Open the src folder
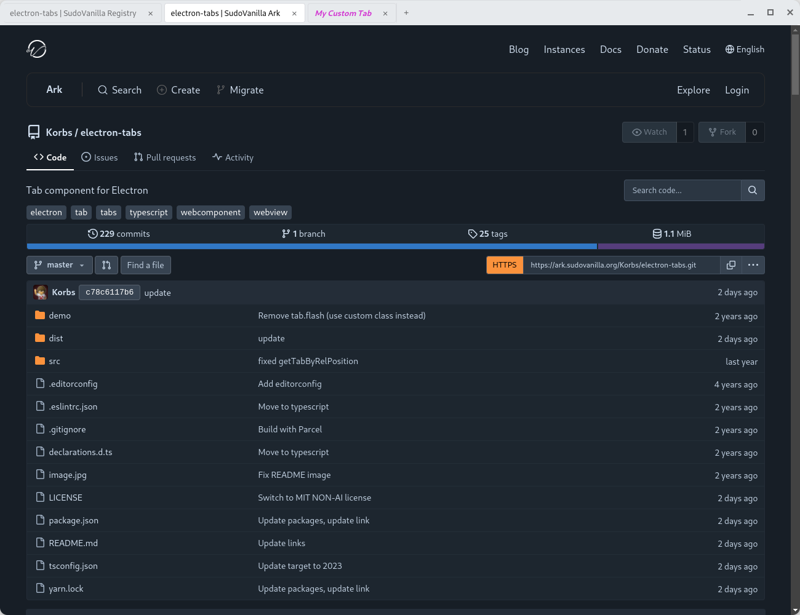800x615 pixels. click(55, 361)
